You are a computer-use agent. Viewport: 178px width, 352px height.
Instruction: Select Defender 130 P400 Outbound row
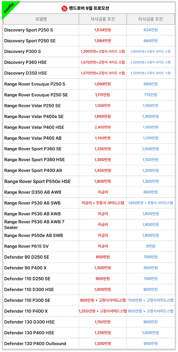(89, 343)
